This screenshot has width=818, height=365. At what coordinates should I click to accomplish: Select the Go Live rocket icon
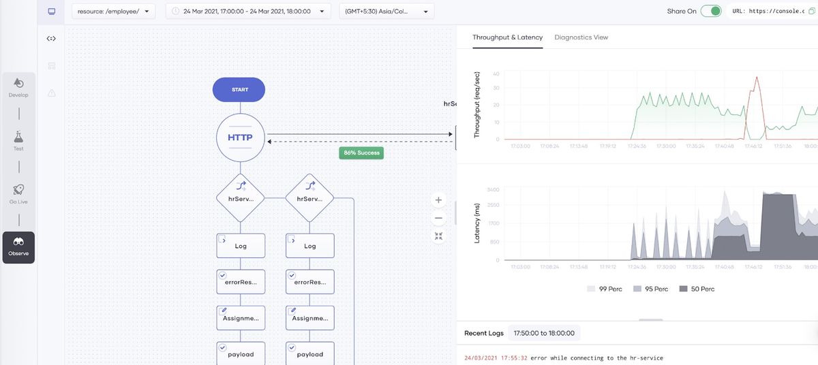coord(18,193)
